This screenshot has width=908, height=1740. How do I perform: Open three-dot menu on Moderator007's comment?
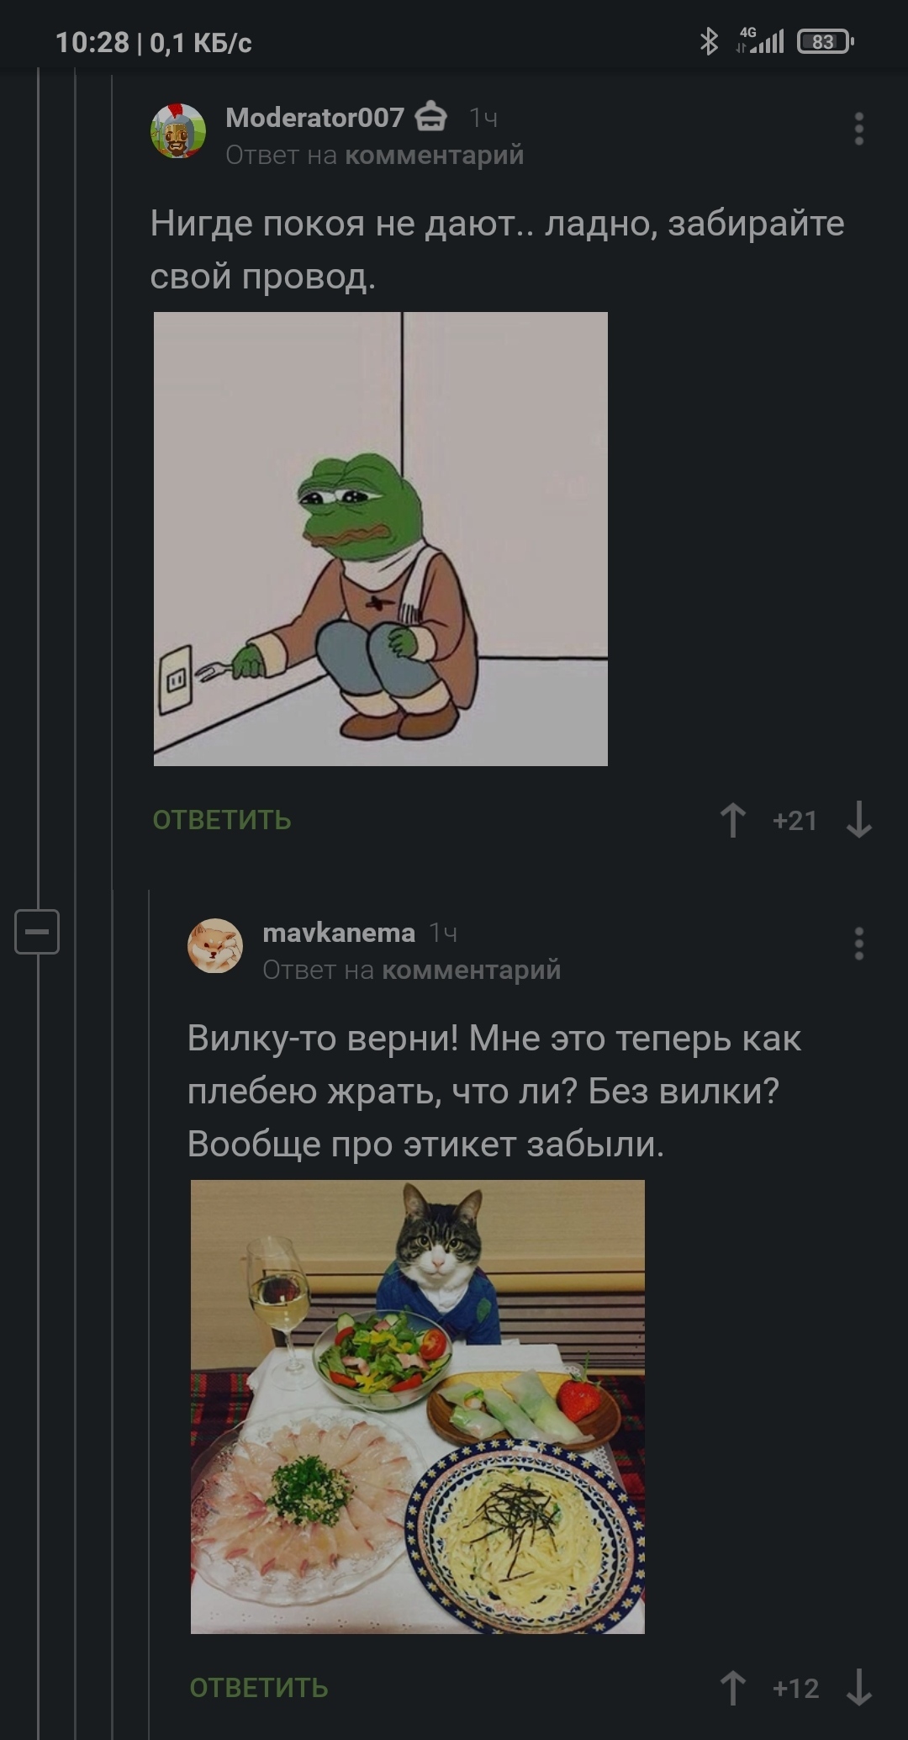858,129
